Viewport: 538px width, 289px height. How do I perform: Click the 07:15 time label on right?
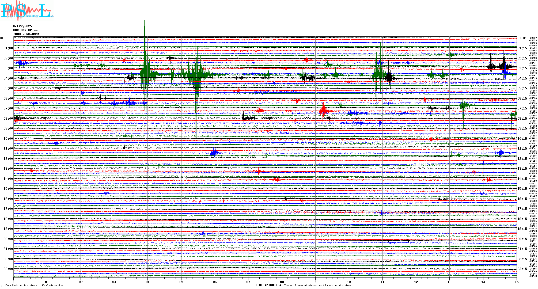point(522,108)
